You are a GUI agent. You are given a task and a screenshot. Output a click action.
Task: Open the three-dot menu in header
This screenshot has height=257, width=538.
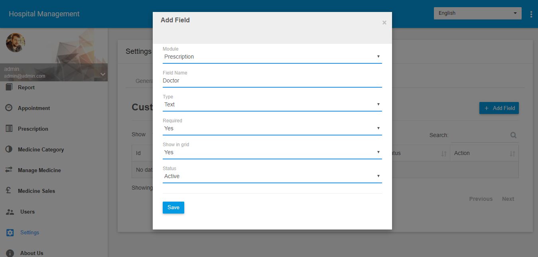531,14
